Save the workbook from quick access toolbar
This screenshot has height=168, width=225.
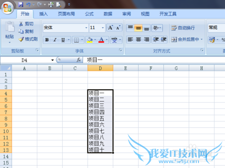(21, 4)
